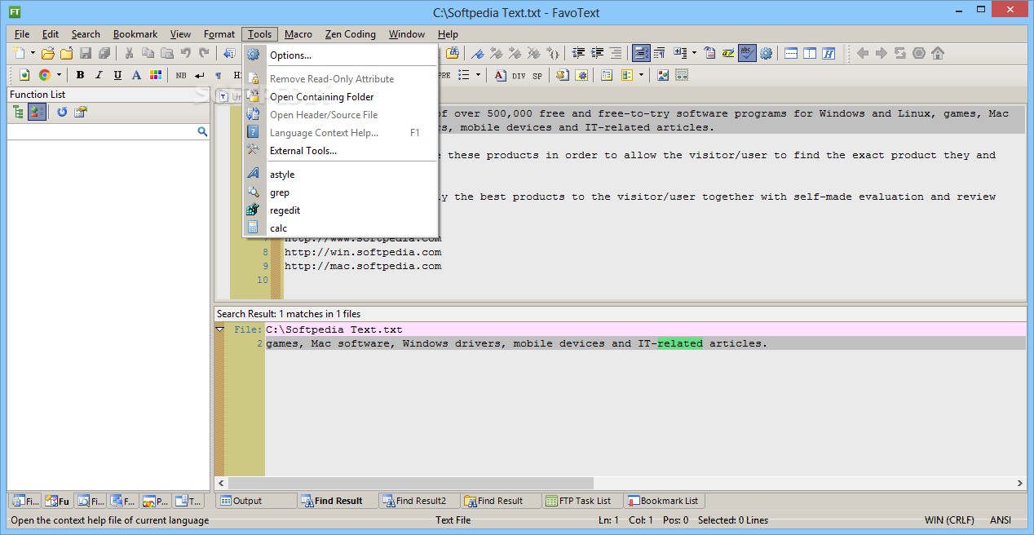Viewport: 1034px width, 535px height.
Task: Open the File menu
Action: pos(22,34)
